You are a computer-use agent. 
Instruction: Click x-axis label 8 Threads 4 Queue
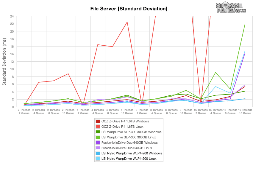tap(157, 111)
